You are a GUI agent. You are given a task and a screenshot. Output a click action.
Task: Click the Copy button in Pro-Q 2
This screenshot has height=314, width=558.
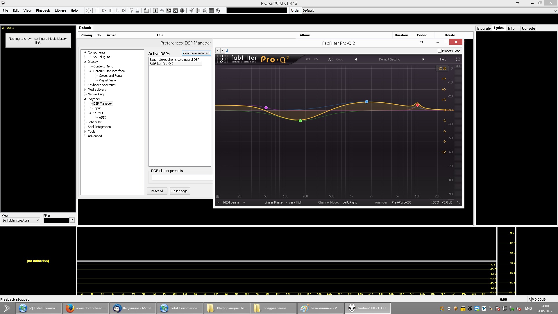339,59
